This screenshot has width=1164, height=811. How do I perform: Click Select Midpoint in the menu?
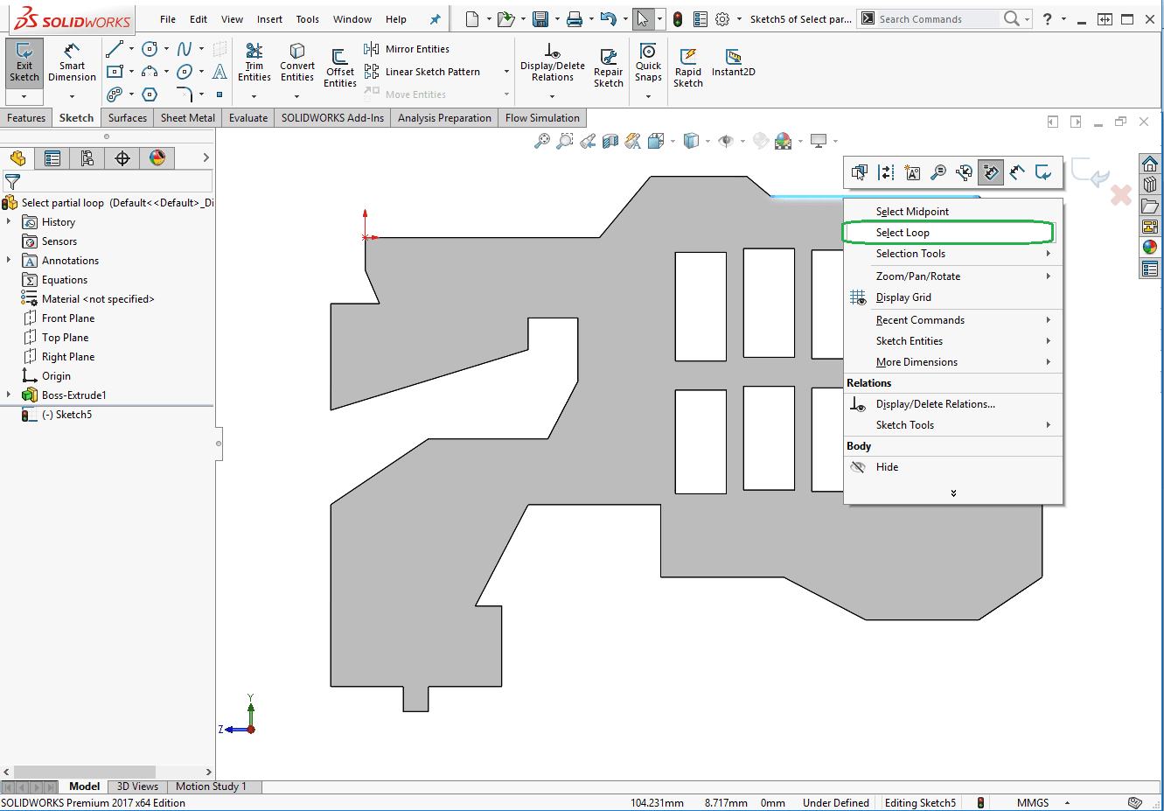click(912, 212)
